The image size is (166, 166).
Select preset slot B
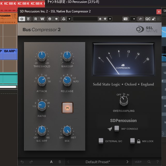coord(60,162)
